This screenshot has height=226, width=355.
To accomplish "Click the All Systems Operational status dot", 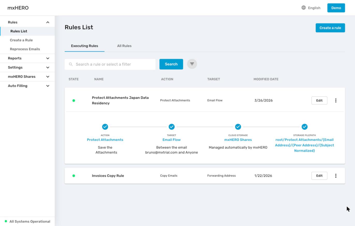I will (6, 221).
